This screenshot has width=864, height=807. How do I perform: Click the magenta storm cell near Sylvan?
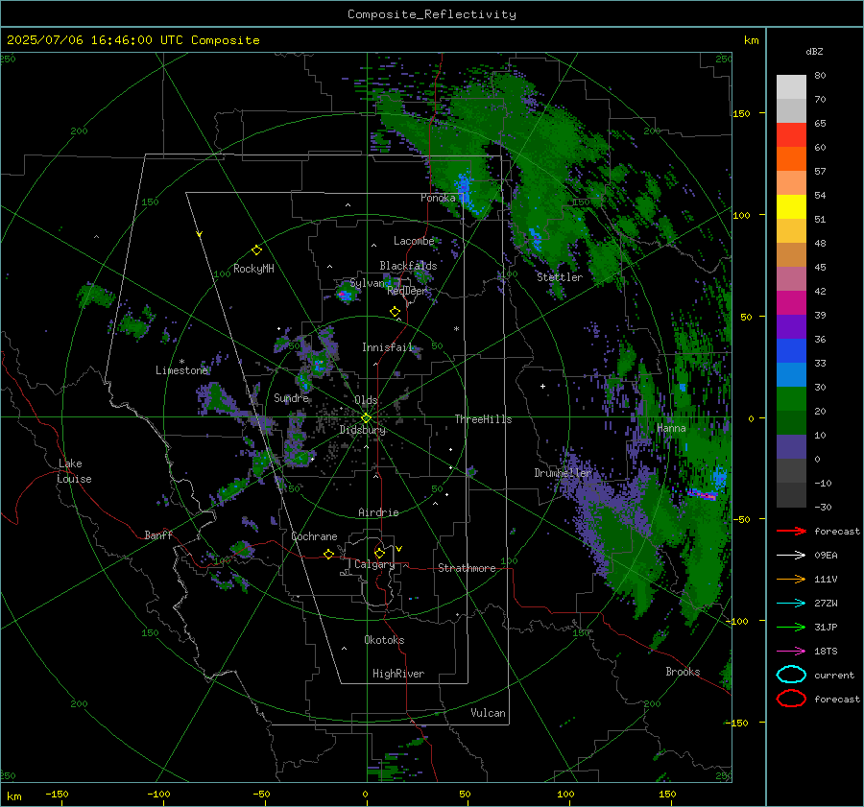[344, 296]
